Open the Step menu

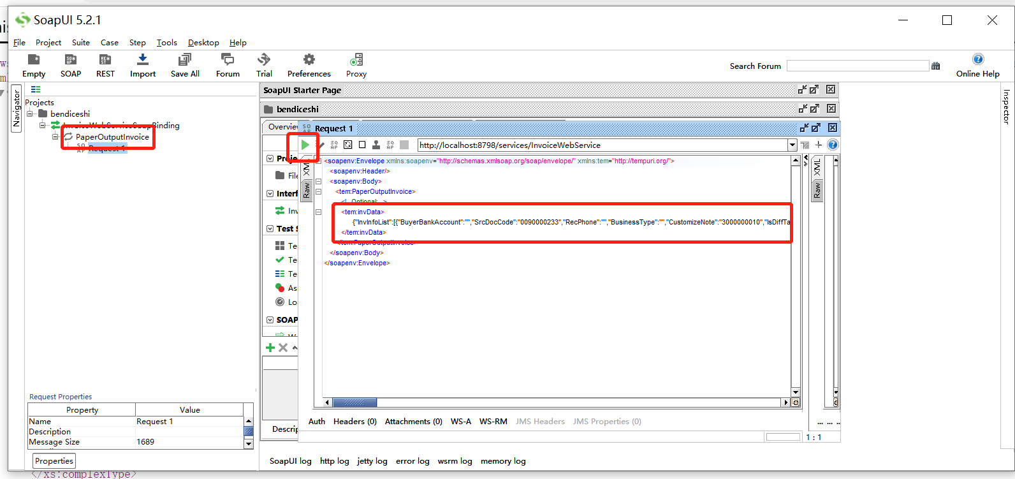coord(138,42)
